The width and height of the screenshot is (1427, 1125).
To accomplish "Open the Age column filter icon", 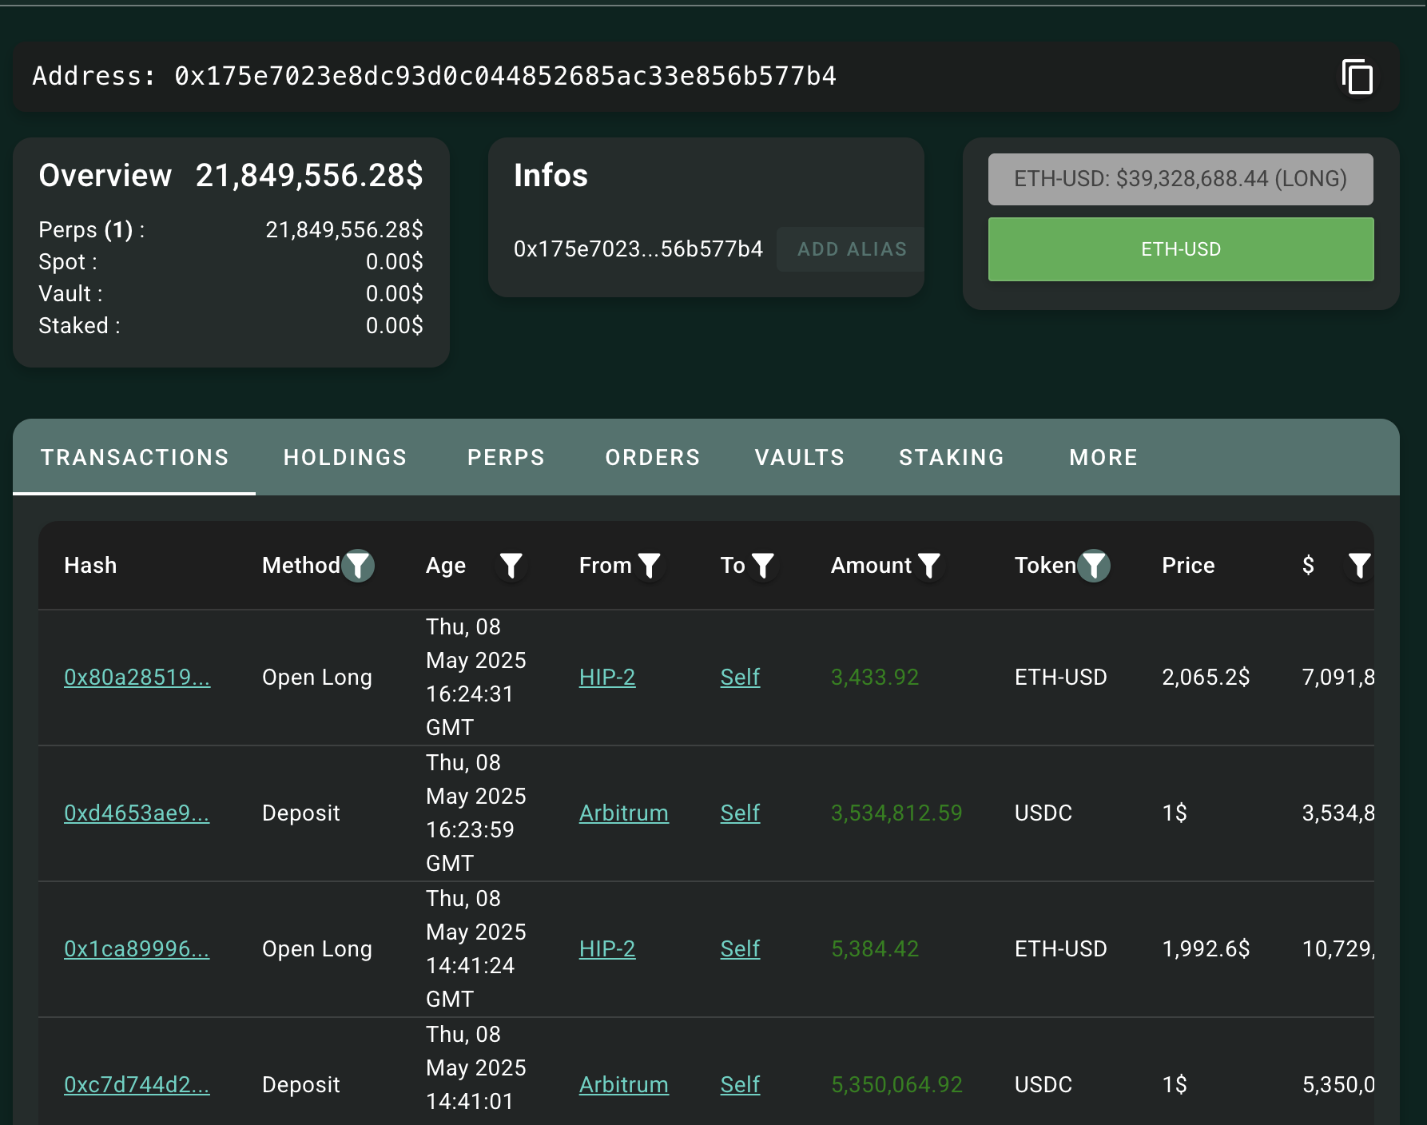I will pyautogui.click(x=511, y=566).
